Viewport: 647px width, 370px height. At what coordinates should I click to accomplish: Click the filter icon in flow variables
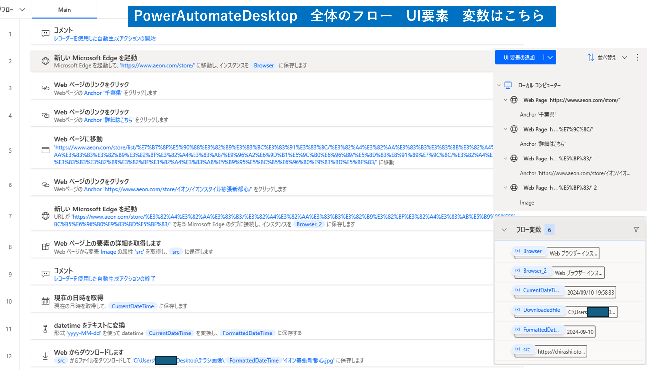coord(636,230)
